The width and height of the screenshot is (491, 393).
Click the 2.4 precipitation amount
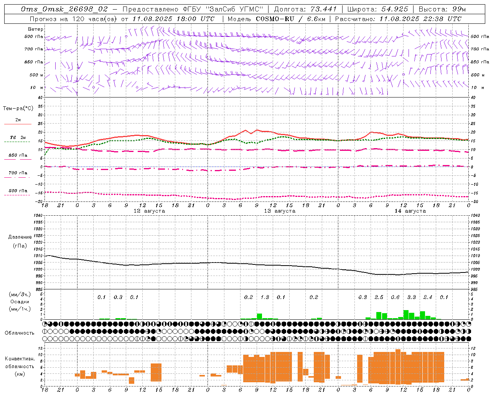(428, 297)
